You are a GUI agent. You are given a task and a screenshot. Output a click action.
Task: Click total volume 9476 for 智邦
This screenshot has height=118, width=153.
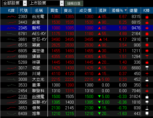point(136,28)
